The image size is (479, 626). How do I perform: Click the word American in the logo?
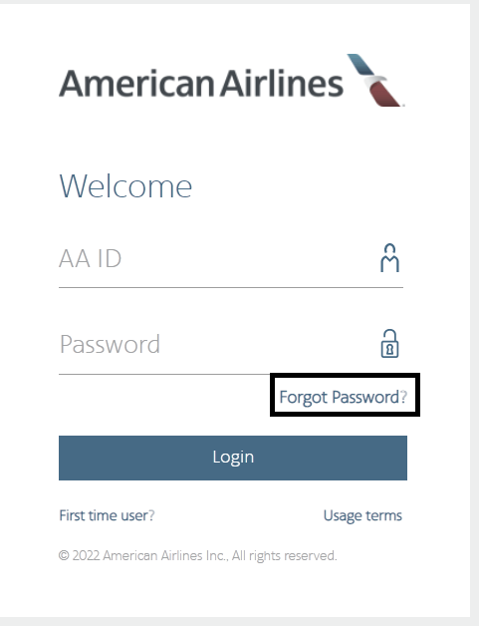[136, 83]
